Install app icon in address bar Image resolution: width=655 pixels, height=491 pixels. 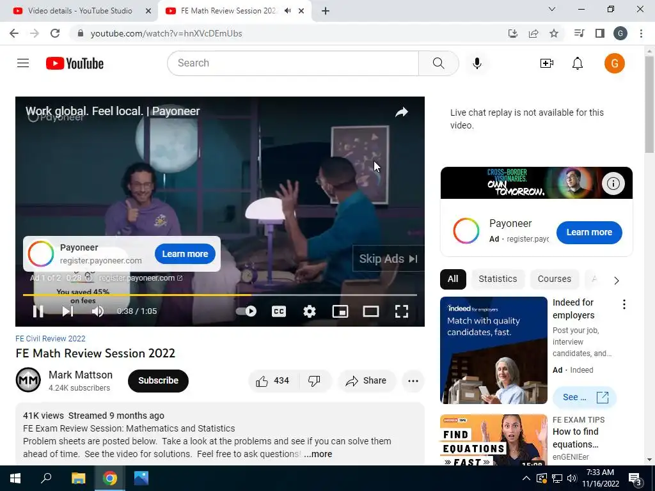click(x=513, y=33)
